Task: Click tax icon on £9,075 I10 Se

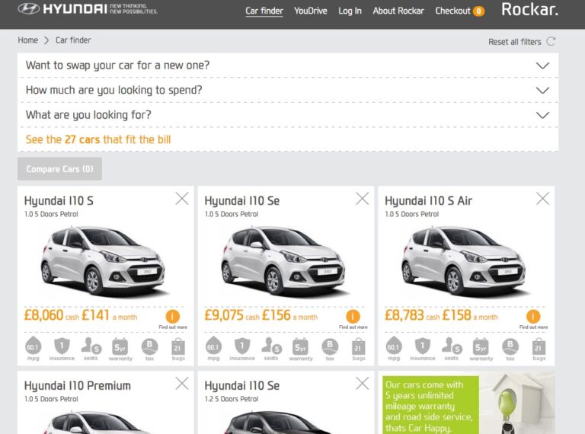Action: pyautogui.click(x=330, y=346)
